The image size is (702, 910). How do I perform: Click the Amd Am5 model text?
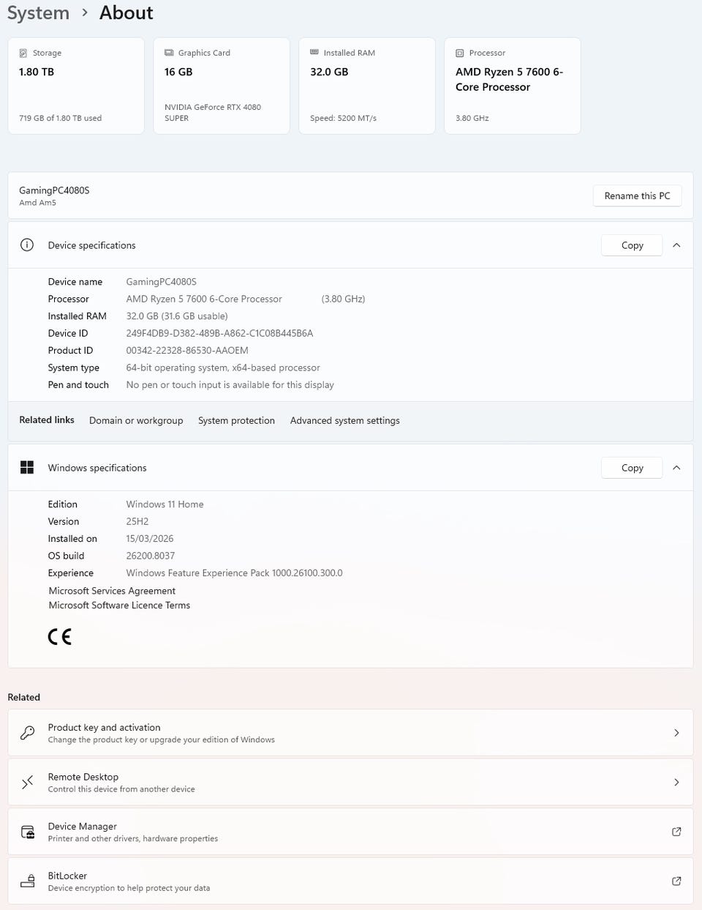(37, 203)
